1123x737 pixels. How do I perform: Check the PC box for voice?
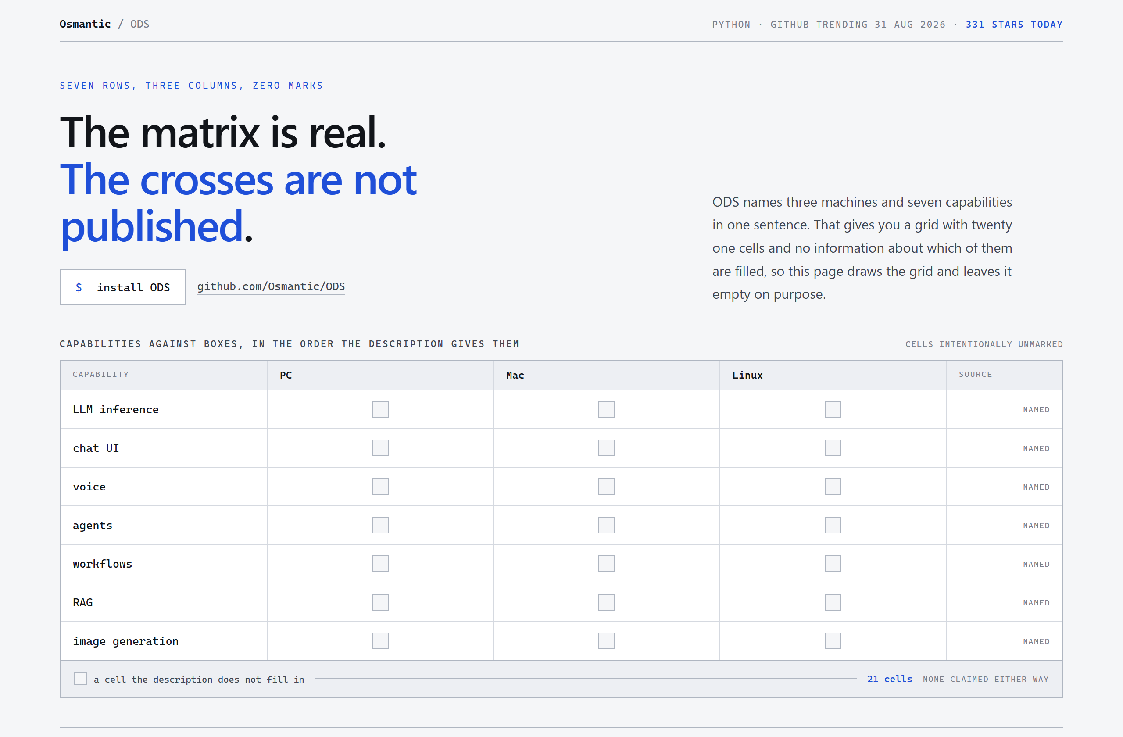click(380, 487)
